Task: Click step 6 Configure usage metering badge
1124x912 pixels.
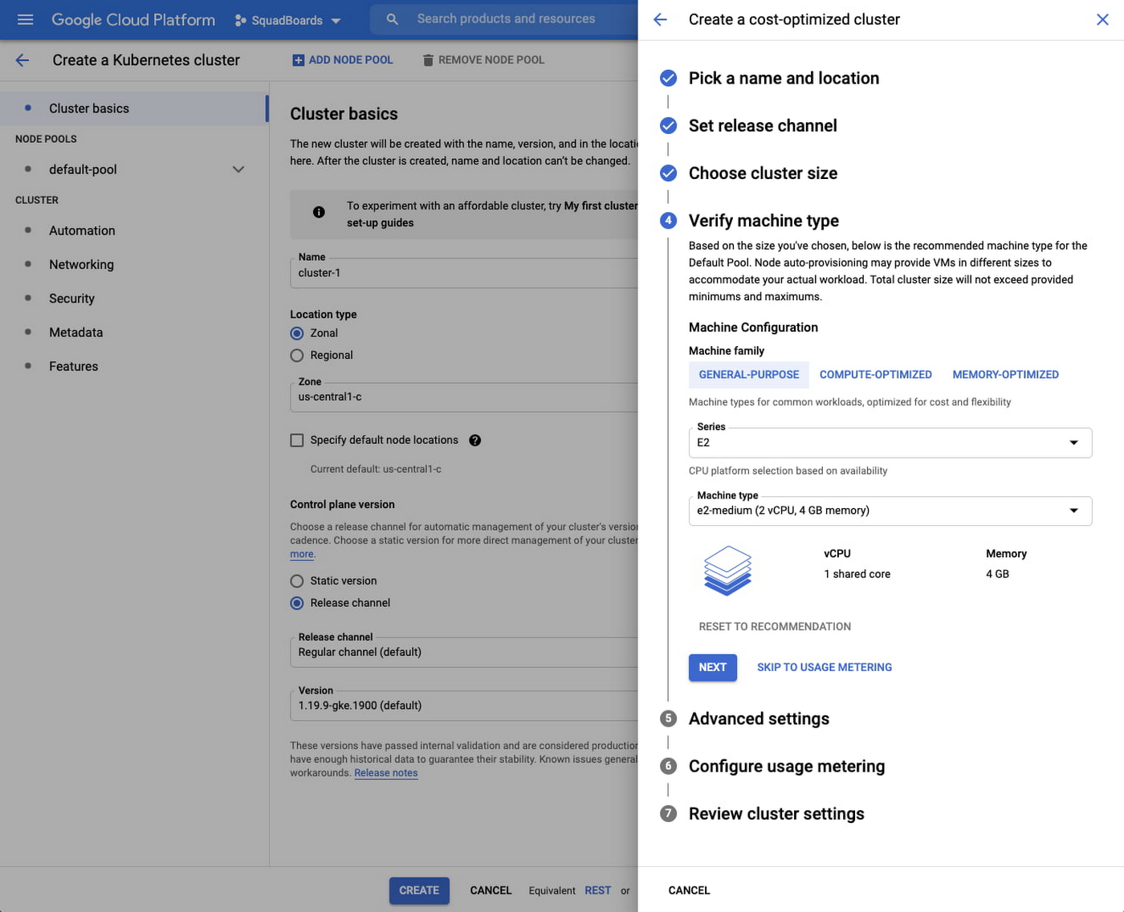Action: pos(668,766)
